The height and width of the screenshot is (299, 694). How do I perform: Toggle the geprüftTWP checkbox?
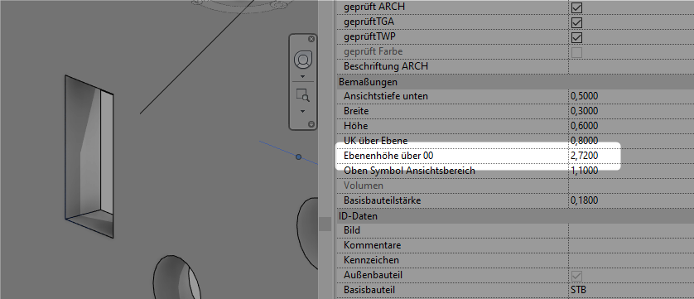pyautogui.click(x=576, y=37)
